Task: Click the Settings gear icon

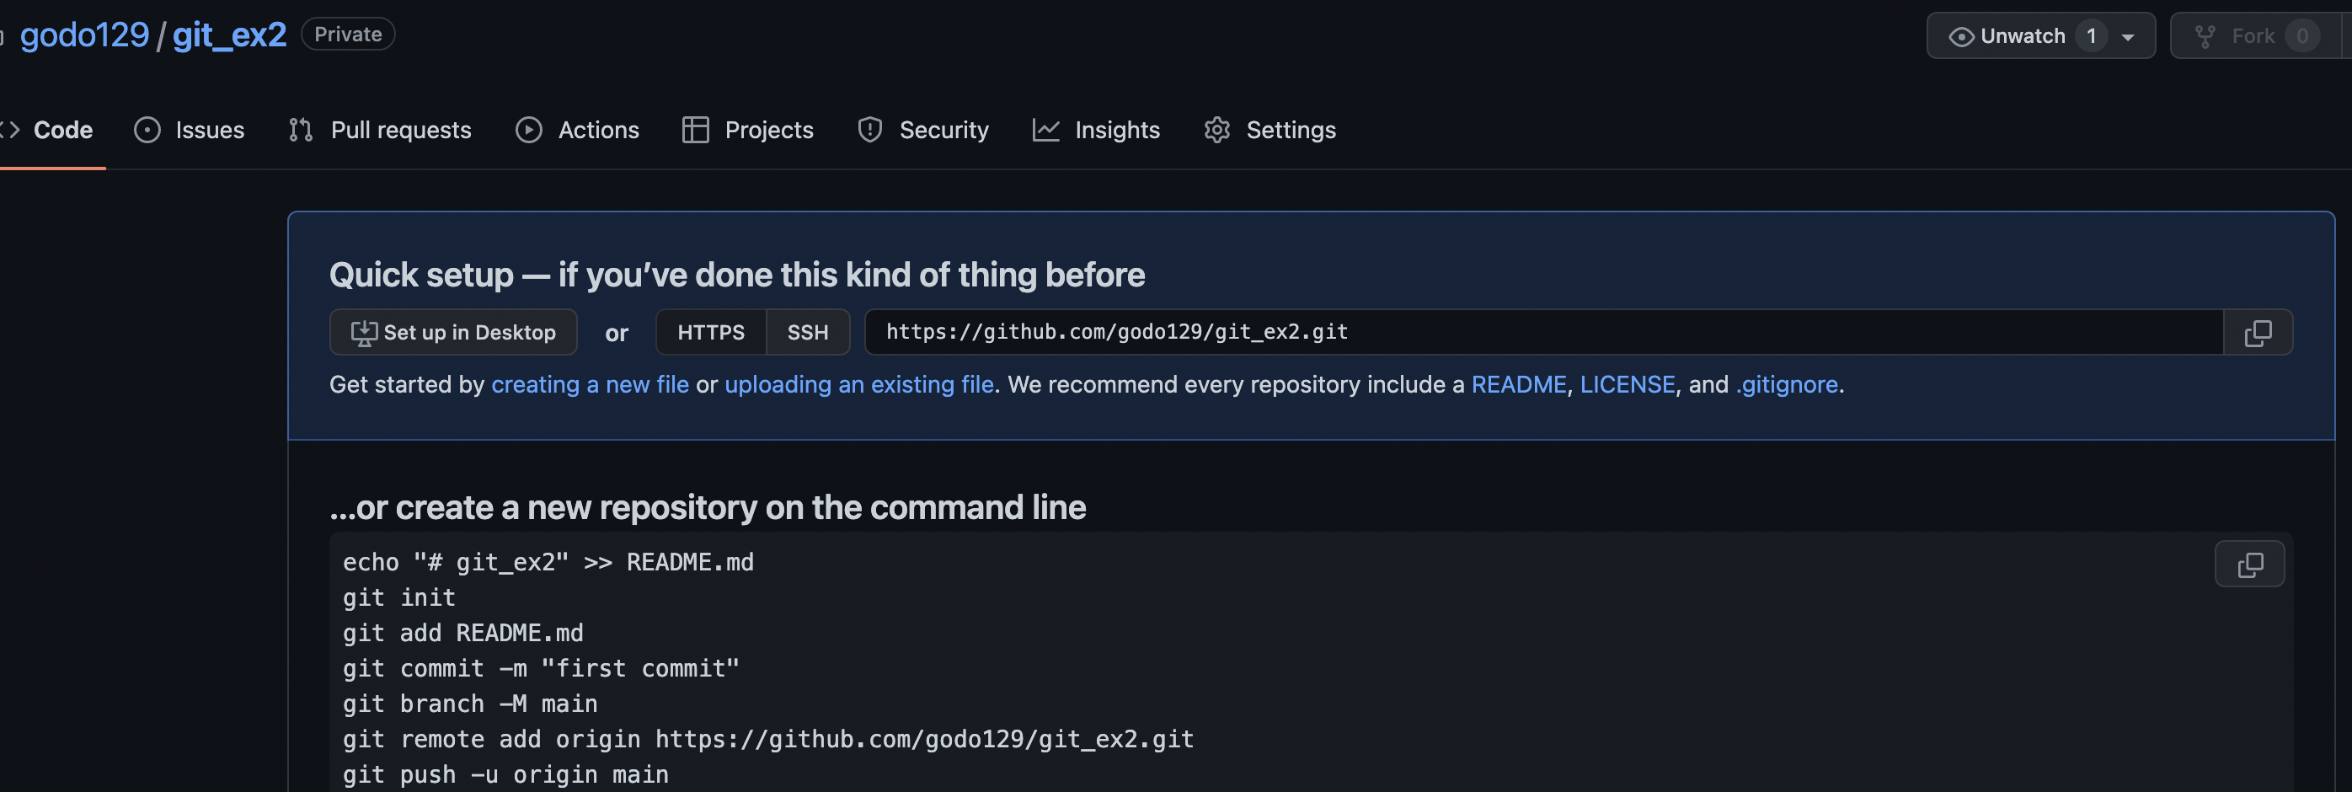Action: coord(1217,130)
